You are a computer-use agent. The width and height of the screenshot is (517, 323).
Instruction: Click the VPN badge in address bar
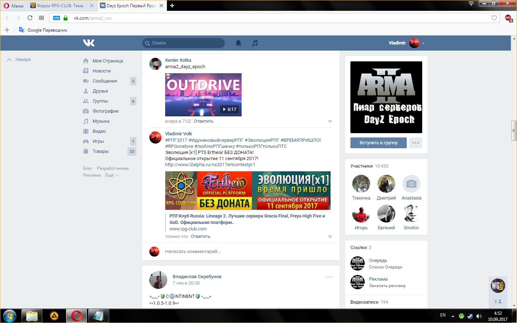pos(56,18)
